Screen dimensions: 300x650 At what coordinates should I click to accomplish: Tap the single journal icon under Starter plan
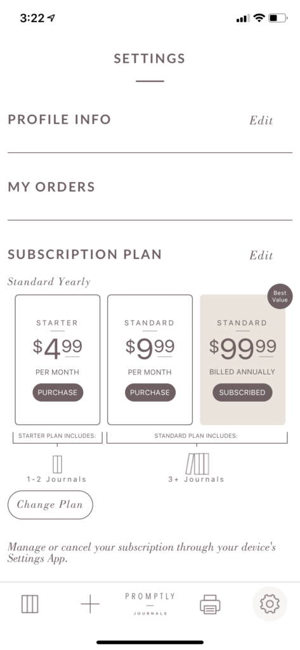[57, 464]
